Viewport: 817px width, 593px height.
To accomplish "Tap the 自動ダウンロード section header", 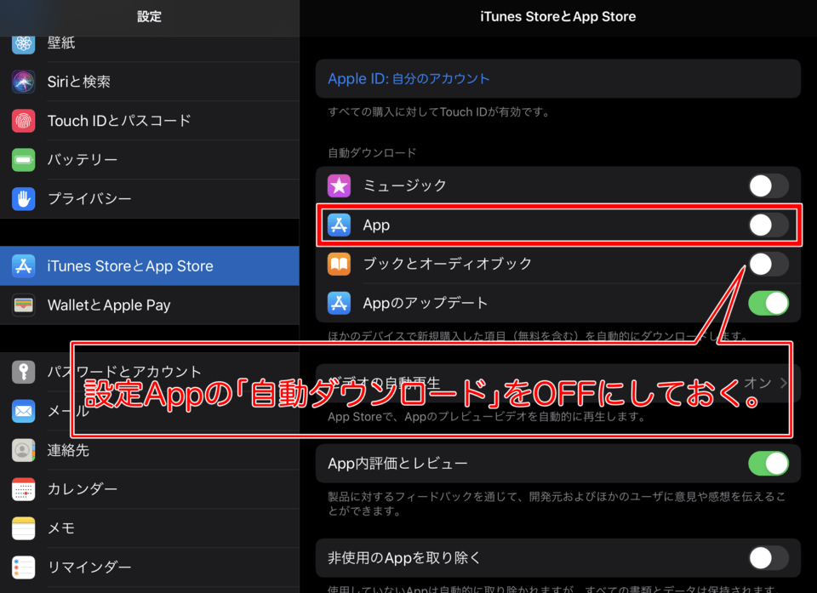I will coord(372,152).
